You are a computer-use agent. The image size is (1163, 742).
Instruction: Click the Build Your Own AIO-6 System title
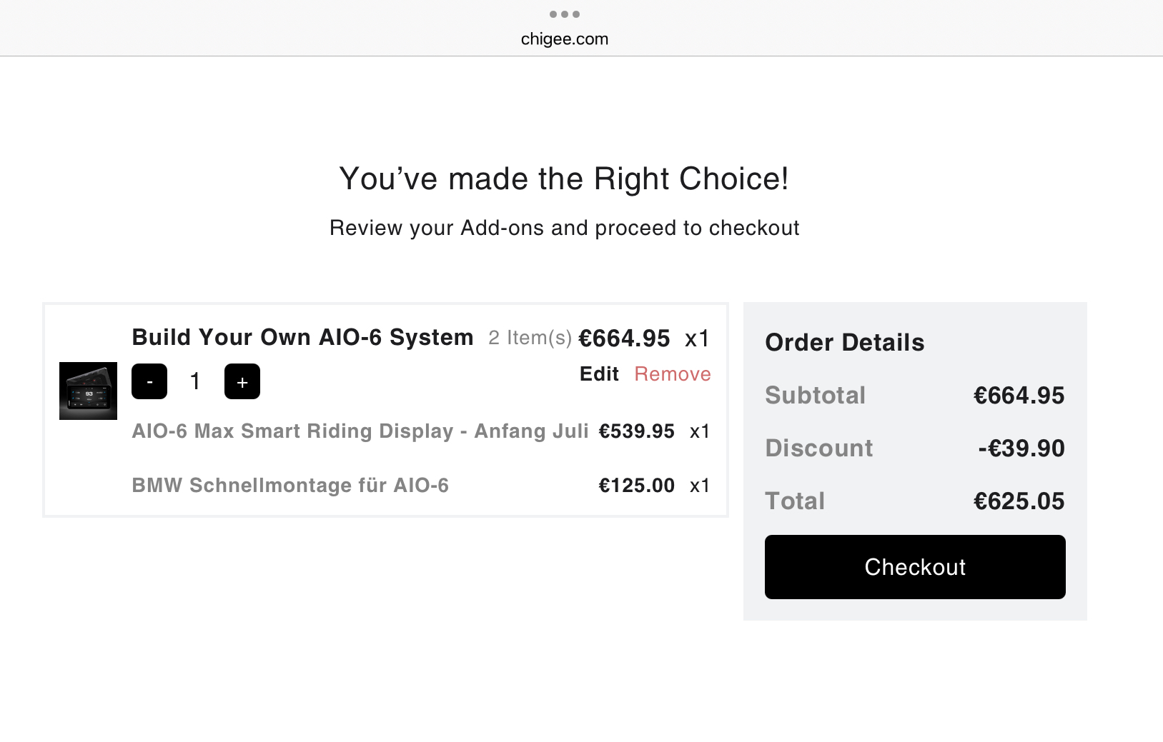302,337
